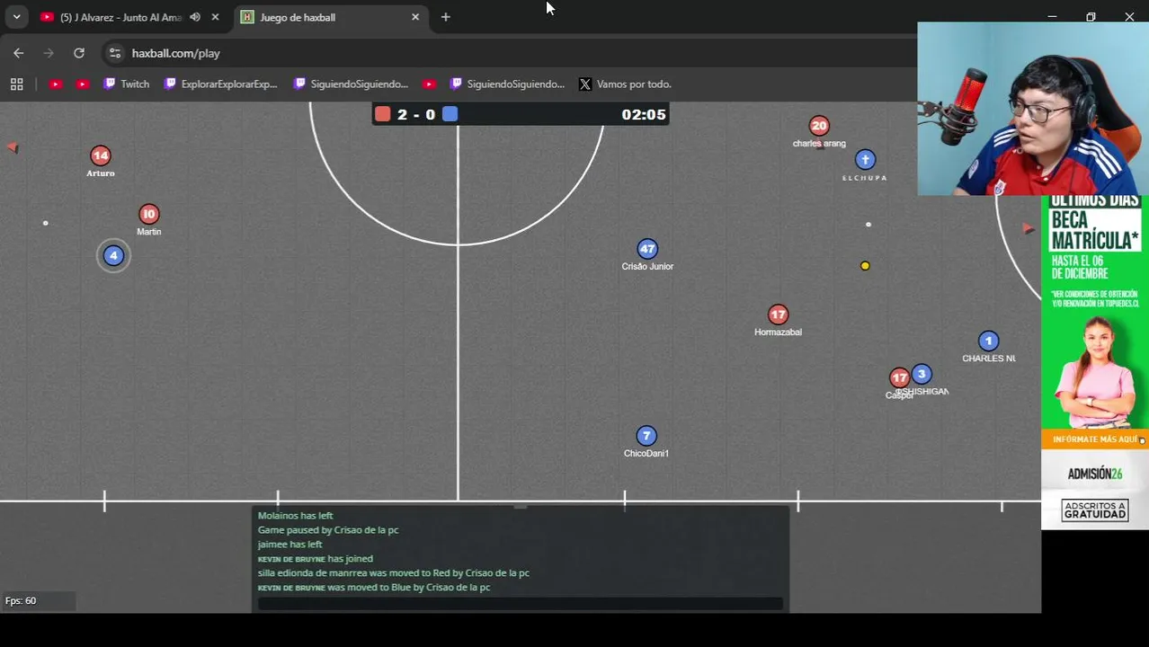
Task: Click 'KEVIN DE BRUYNE has joined' message
Action: click(315, 559)
